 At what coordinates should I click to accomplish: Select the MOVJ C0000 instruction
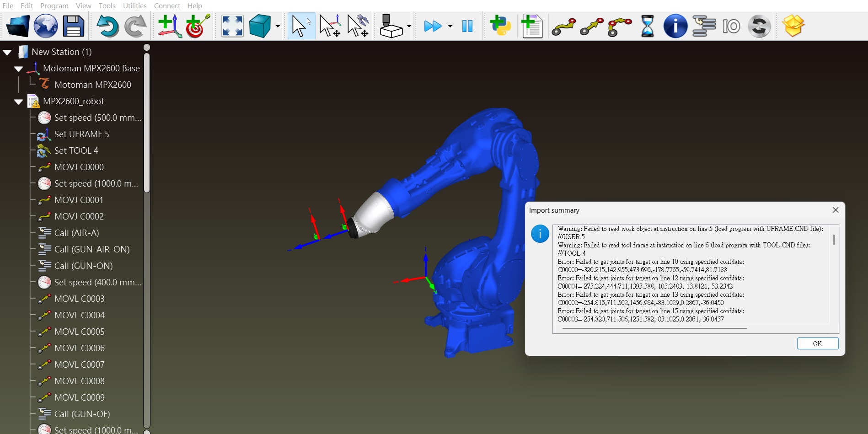79,167
